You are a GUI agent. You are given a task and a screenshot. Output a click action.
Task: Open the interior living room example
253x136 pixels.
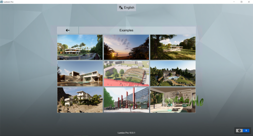(x=173, y=100)
